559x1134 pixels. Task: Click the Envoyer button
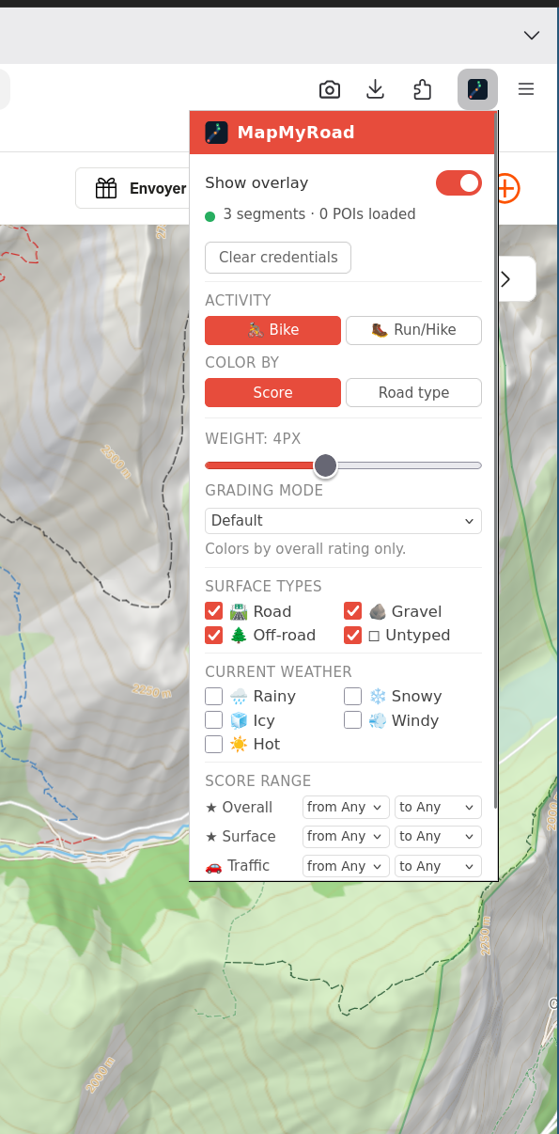[133, 188]
